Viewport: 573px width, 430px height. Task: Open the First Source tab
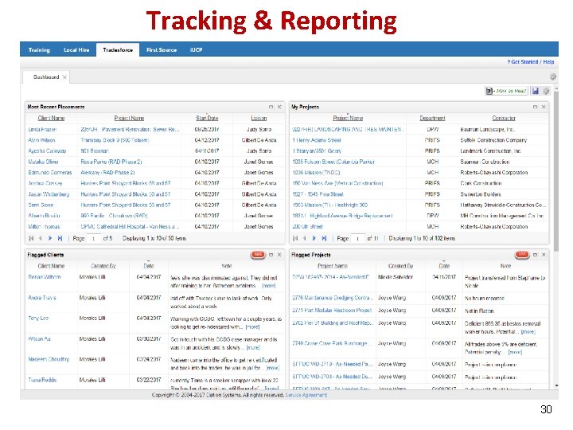point(161,49)
